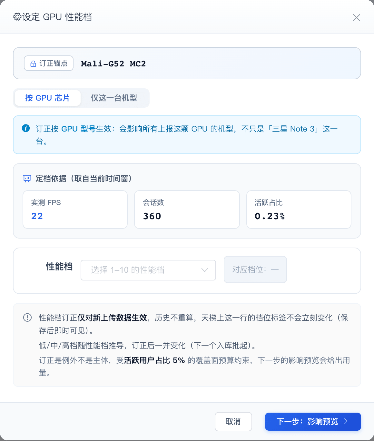This screenshot has height=441, width=374.
Task: Proceed with 下一步：影响预览 button
Action: pos(313,422)
